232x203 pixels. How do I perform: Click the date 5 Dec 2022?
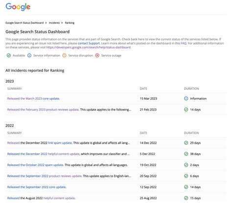(x=147, y=154)
